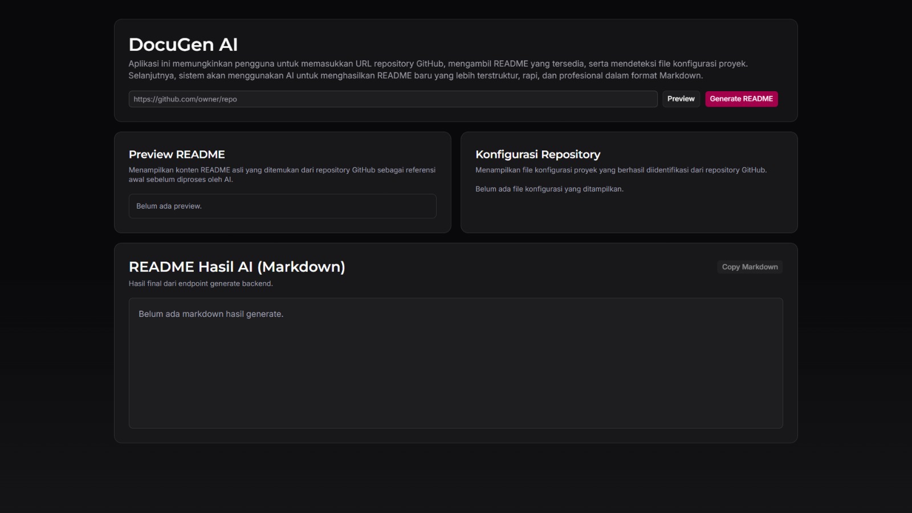Click the Generate README button
Viewport: 912px width, 513px height.
click(741, 99)
